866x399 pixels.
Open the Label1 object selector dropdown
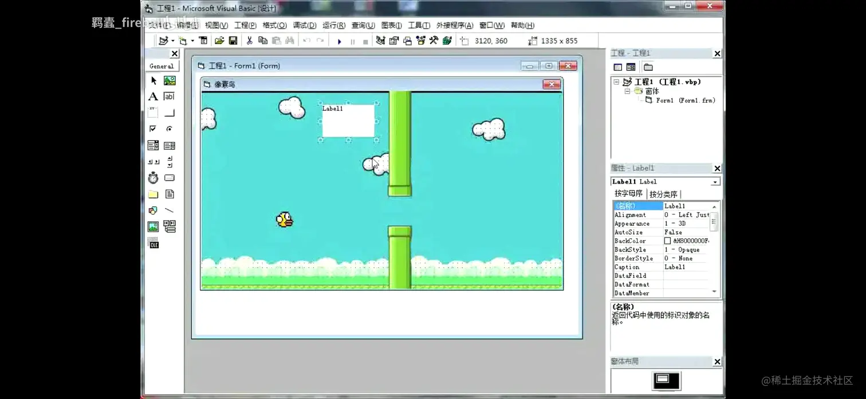coord(715,182)
